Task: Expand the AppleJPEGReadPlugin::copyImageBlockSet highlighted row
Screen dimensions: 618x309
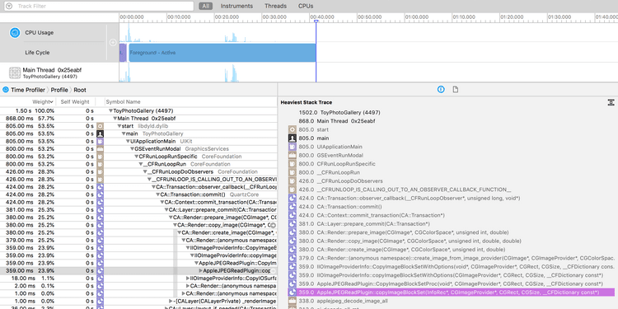Action: coord(200,271)
